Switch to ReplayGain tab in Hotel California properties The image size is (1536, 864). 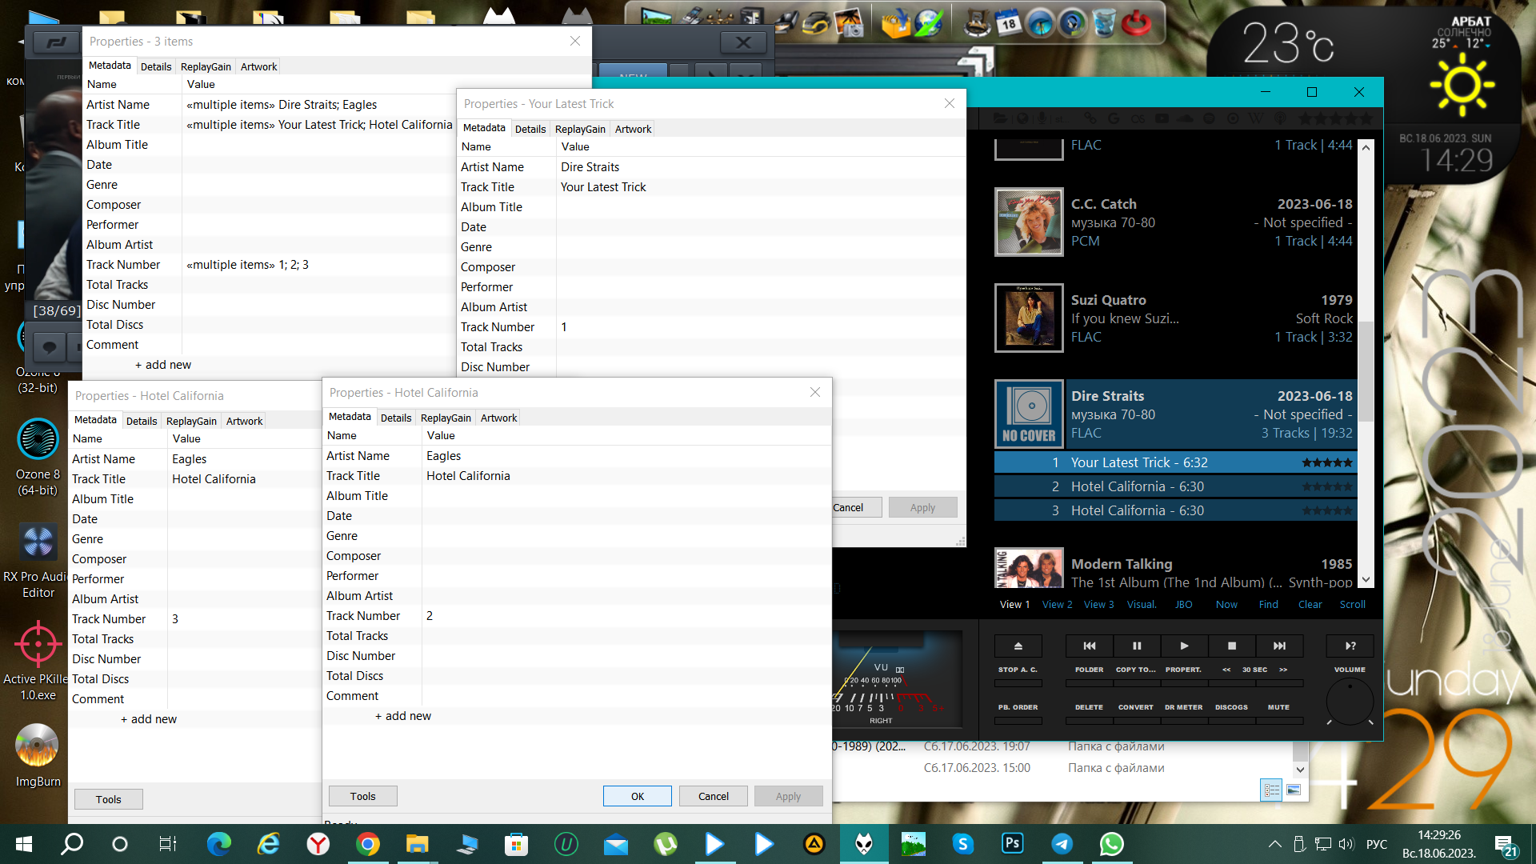pos(446,418)
